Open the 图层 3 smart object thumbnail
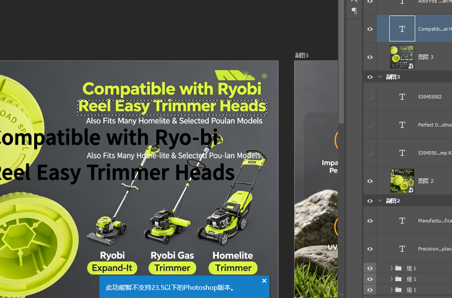The image size is (452, 298). (x=402, y=57)
